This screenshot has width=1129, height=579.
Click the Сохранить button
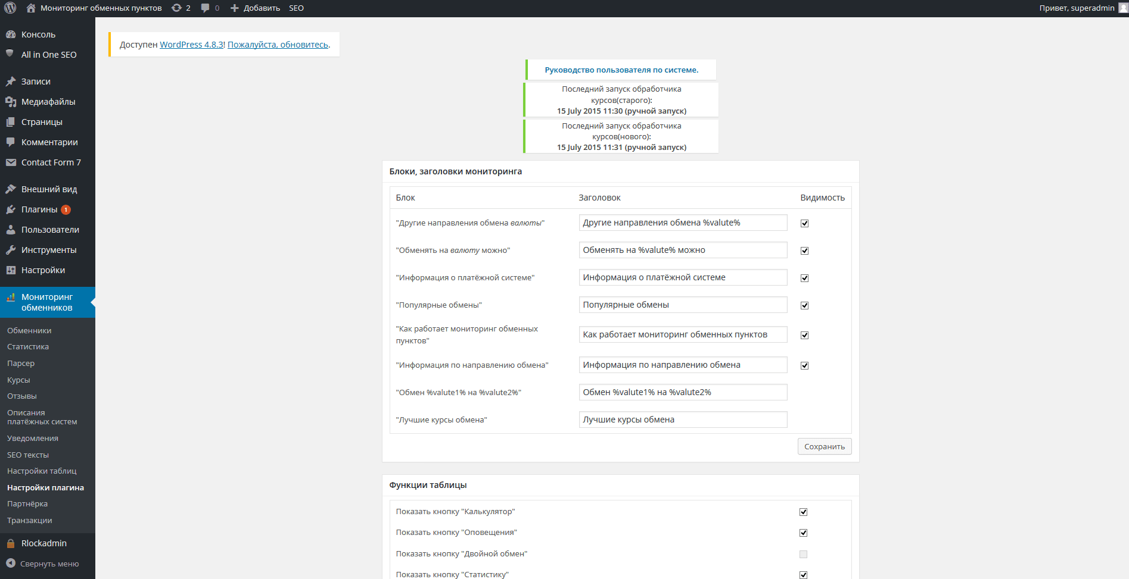pyautogui.click(x=825, y=446)
